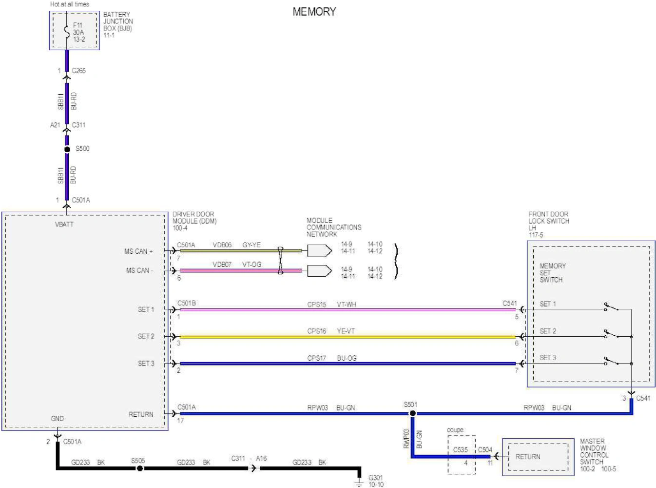Click the C504 connector label
656x488 pixels.
click(x=485, y=450)
